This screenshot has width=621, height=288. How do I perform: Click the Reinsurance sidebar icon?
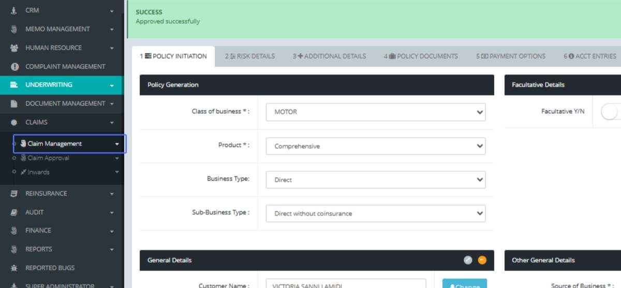(x=14, y=193)
